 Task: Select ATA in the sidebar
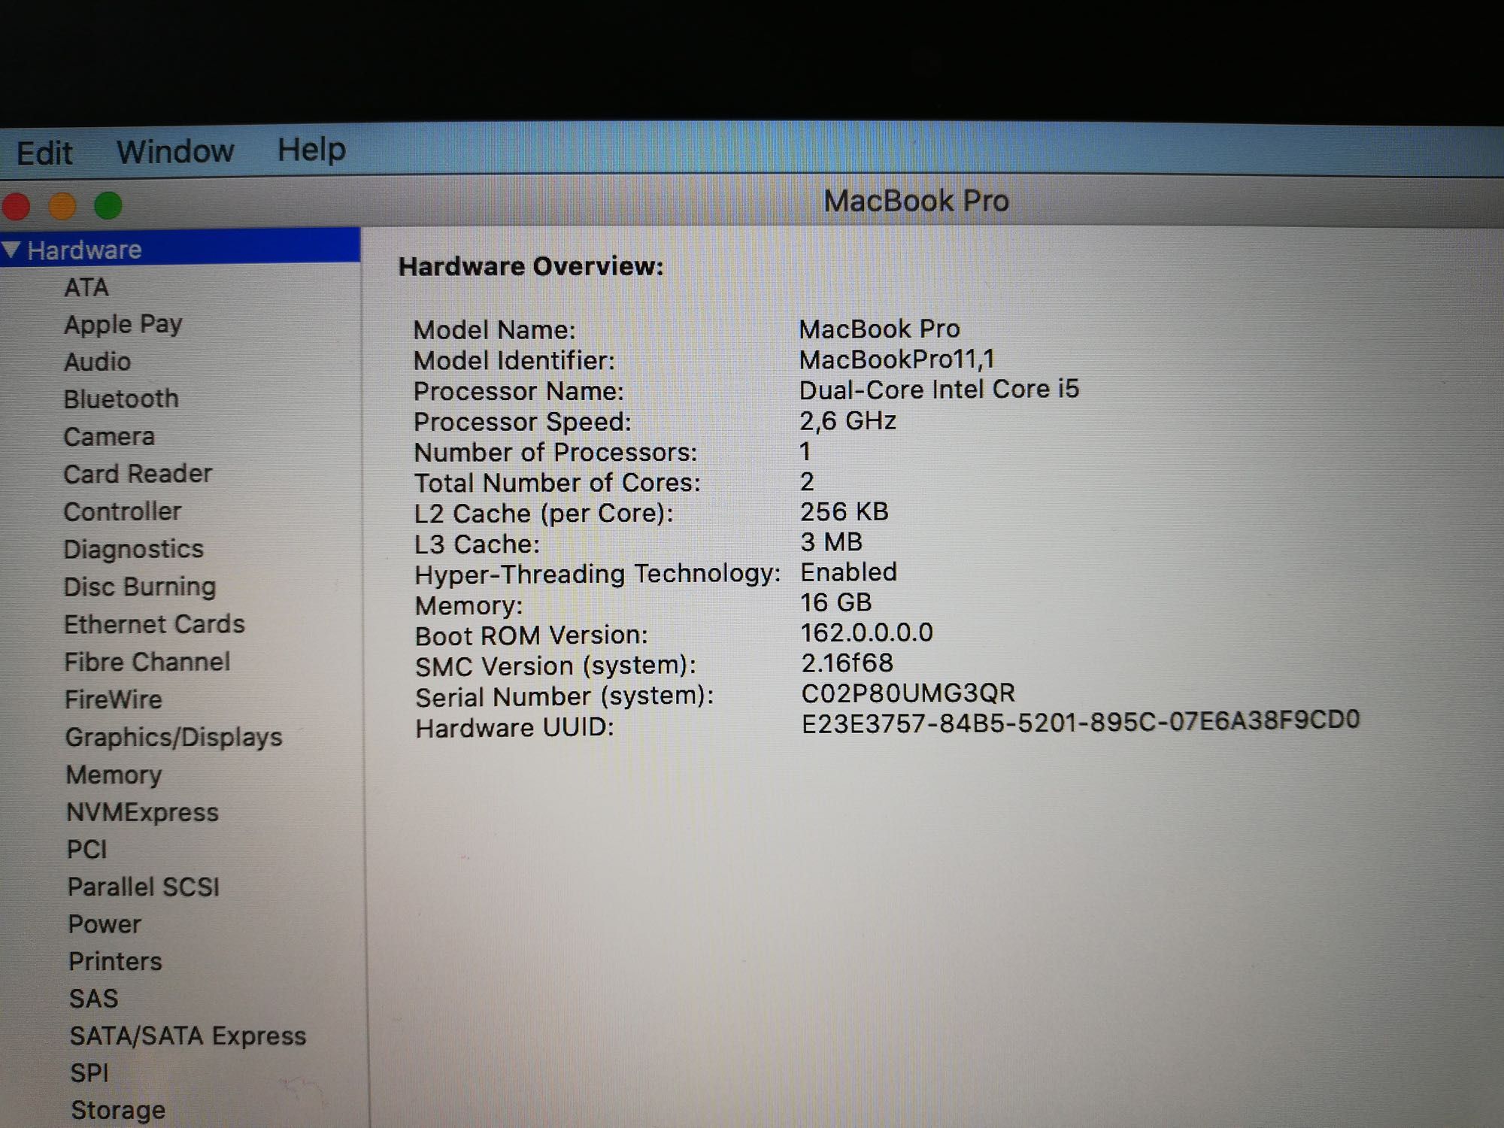tap(86, 287)
